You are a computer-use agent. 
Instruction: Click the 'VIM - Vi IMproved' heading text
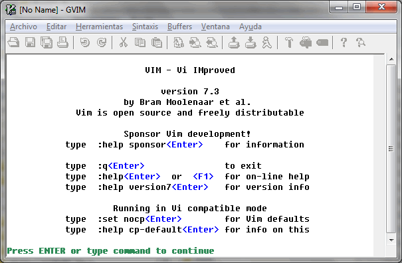coord(190,70)
